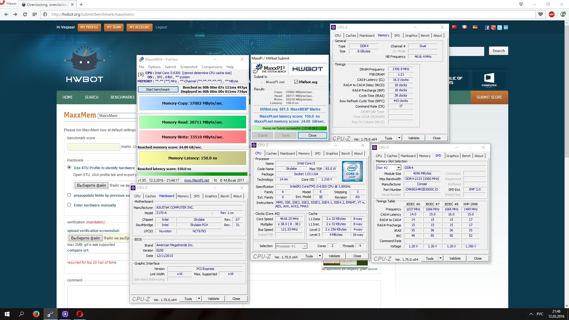Image resolution: width=569 pixels, height=320 pixels.
Task: Click Close in MaxxPI HWbot Submit dialog
Action: coord(312,135)
